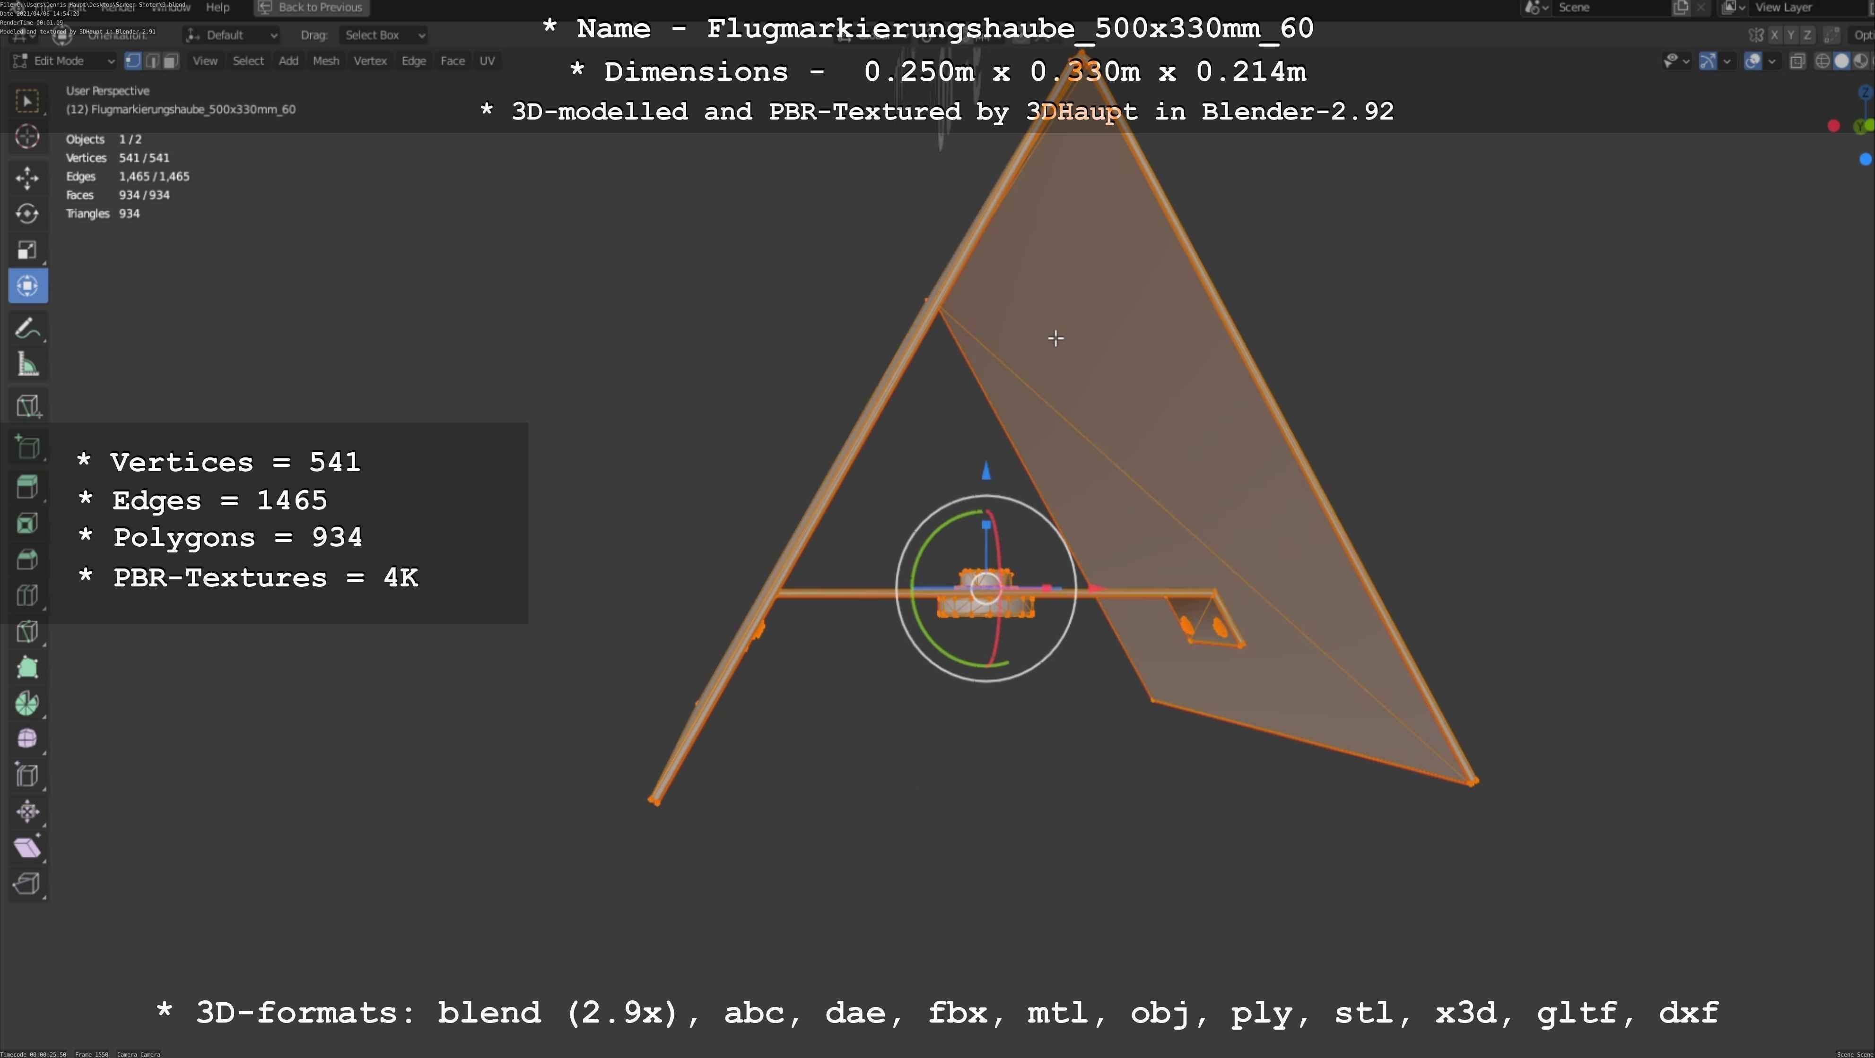Click the mesh mirror butterfly icon
Screen dimensions: 1875x1058
[x=1756, y=35]
